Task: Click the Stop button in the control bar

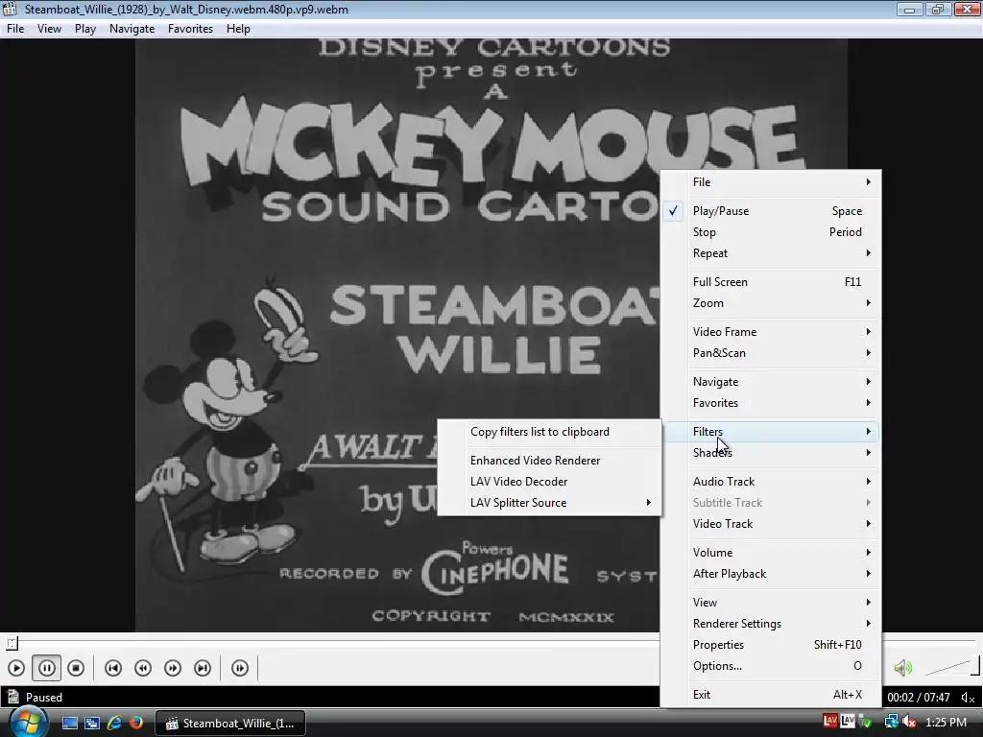Action: click(76, 668)
